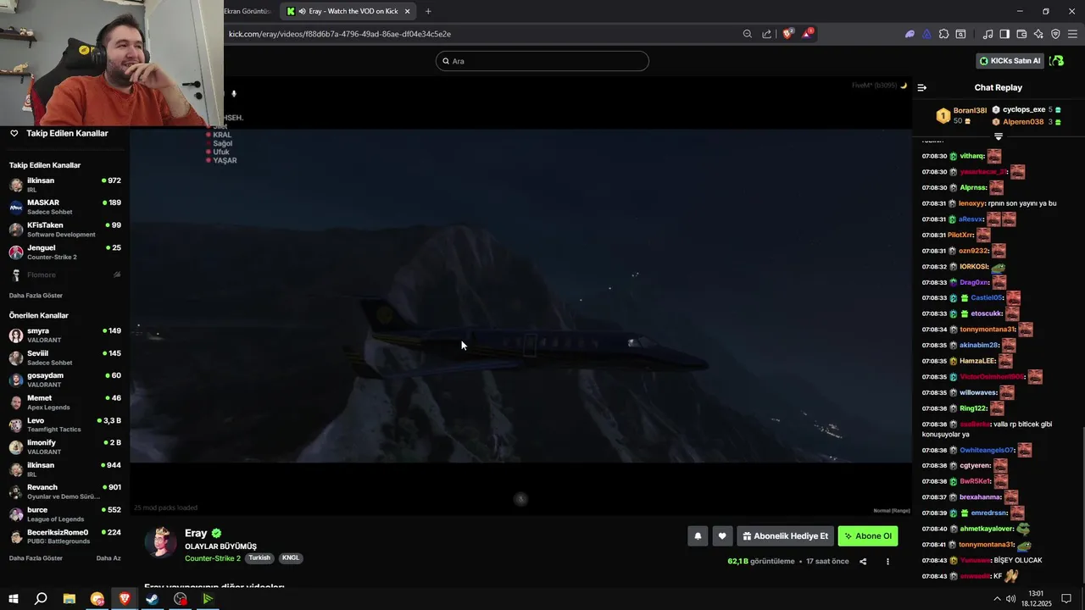Click the green Abone Ol button
This screenshot has height=610, width=1085.
coord(868,536)
